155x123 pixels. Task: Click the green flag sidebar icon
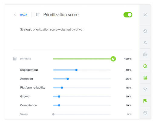click(145, 101)
